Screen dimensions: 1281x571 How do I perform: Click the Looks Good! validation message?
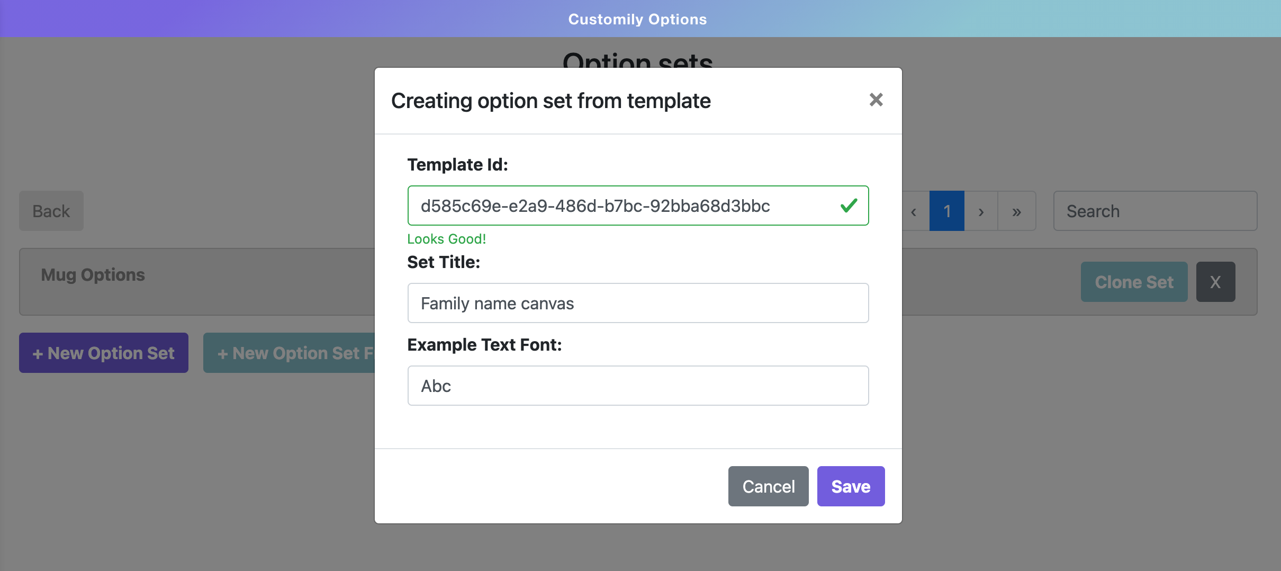(x=446, y=239)
